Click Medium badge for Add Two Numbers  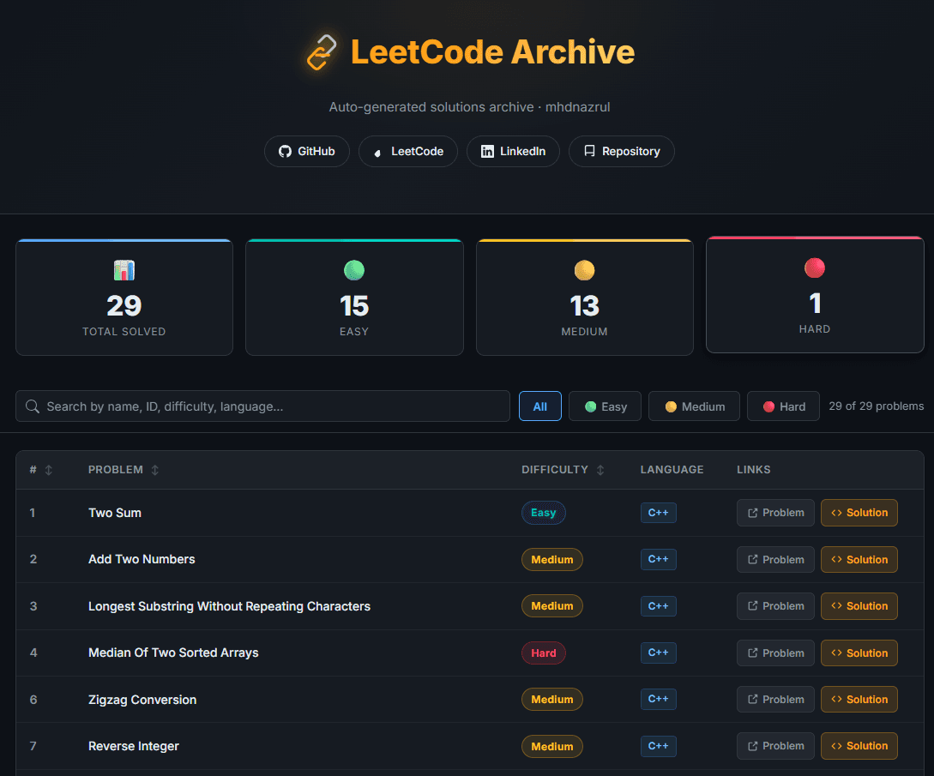(552, 559)
